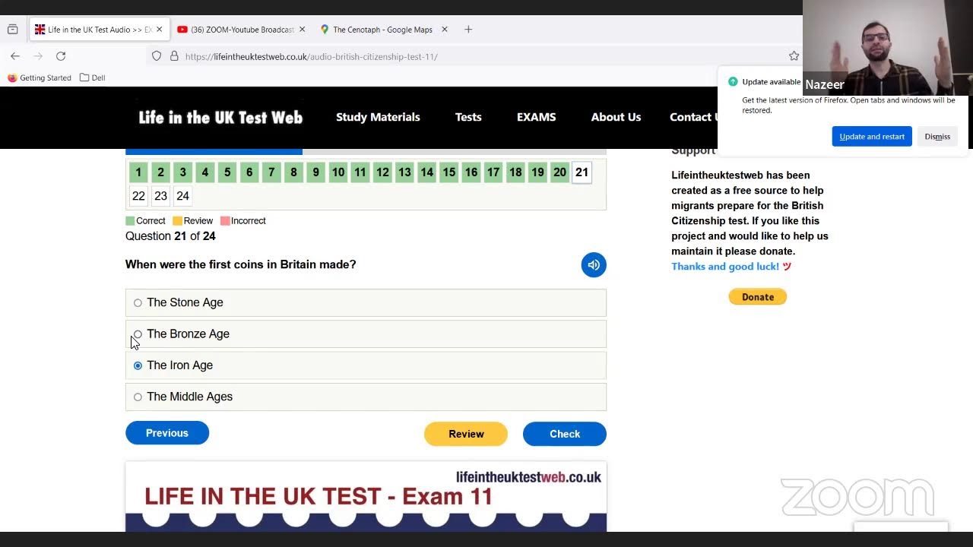The width and height of the screenshot is (973, 547).
Task: Jump to question 21
Action: point(582,172)
